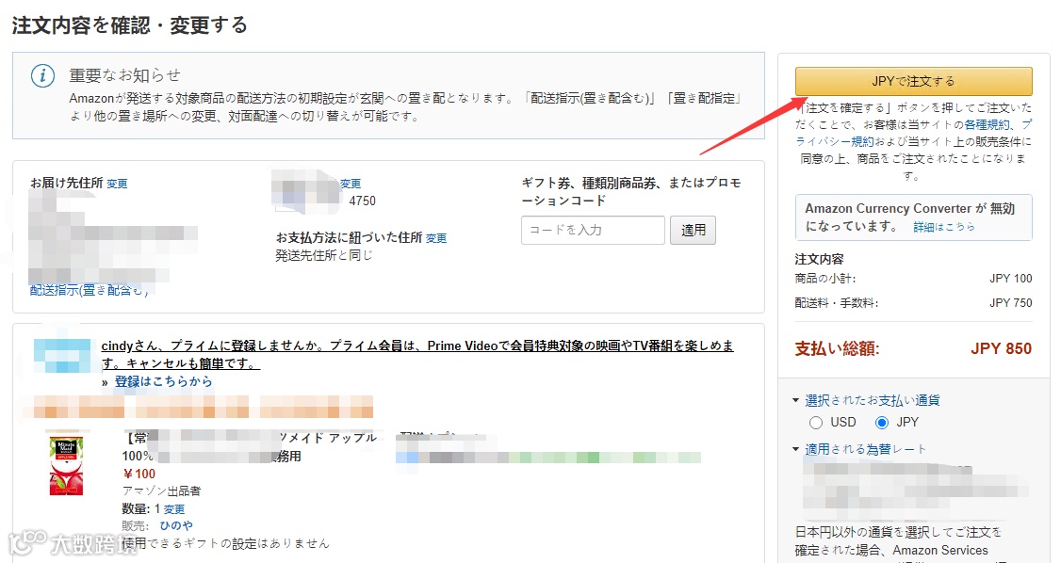
Task: Click shipping fee value JPY 750
Action: [1010, 303]
